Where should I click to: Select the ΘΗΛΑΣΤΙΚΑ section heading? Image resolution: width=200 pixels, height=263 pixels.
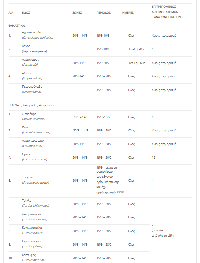17,26
